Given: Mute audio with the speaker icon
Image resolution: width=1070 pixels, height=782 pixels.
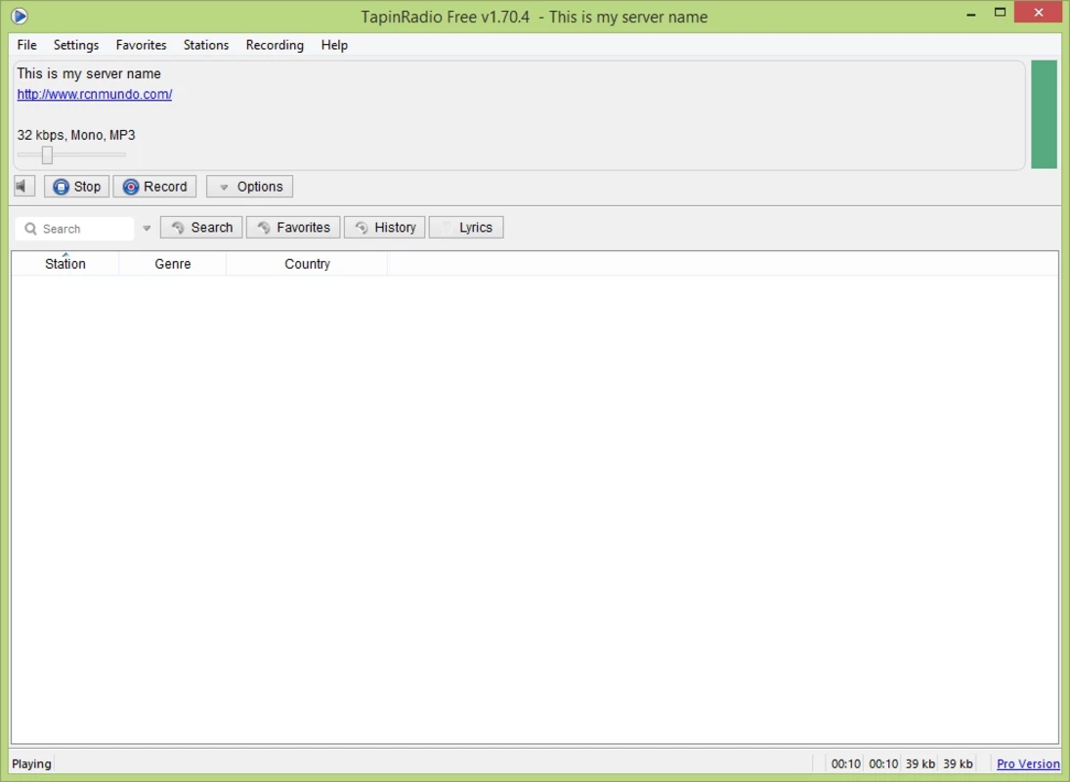Looking at the screenshot, I should (24, 187).
